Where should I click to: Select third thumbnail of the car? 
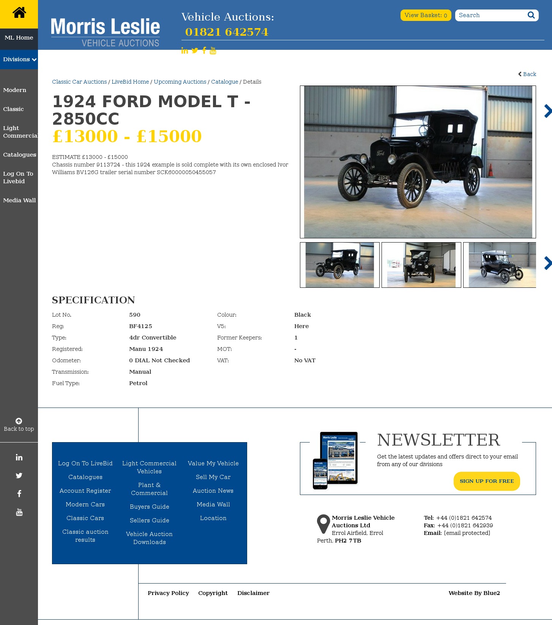[x=500, y=265]
